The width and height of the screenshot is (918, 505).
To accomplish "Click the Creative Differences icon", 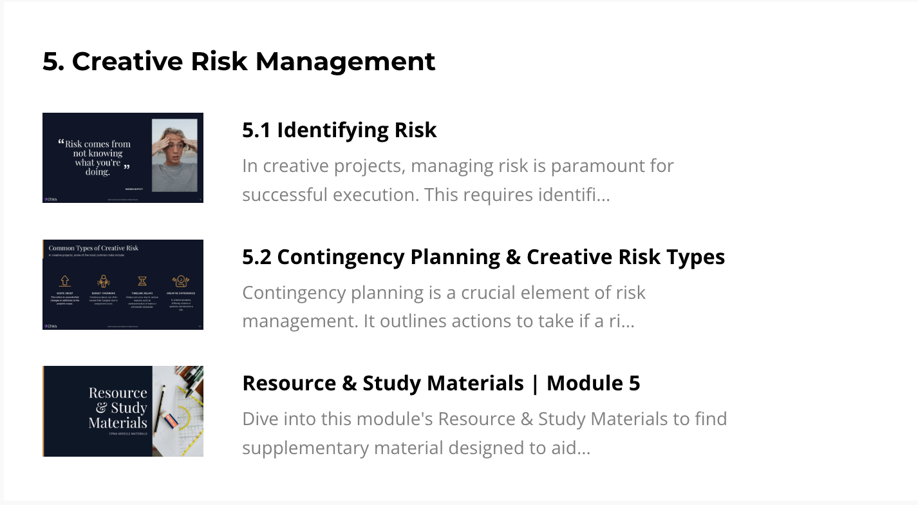I will [180, 281].
